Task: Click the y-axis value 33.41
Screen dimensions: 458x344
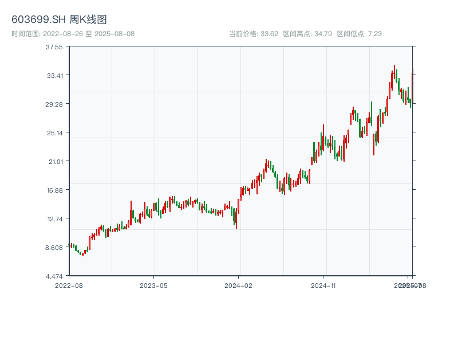Action: click(55, 76)
